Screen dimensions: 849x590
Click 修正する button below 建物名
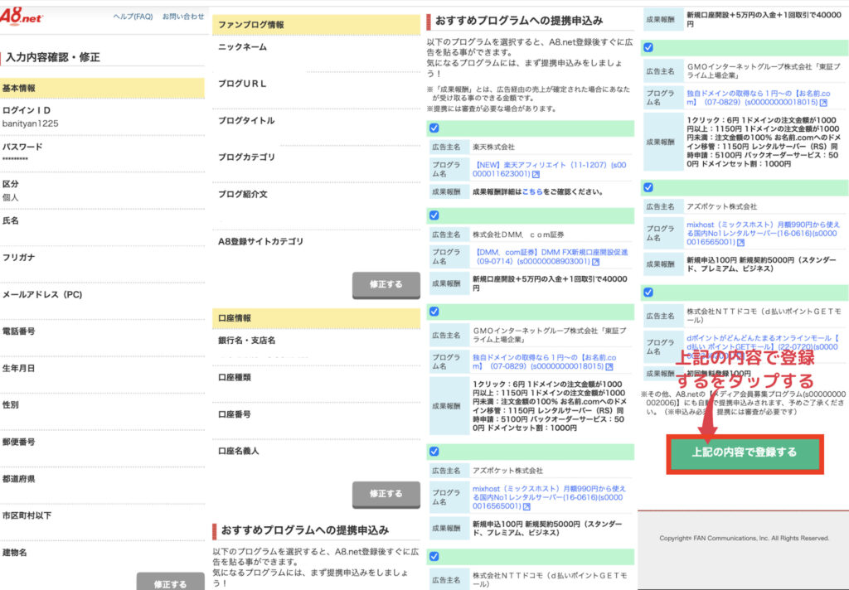tap(170, 582)
